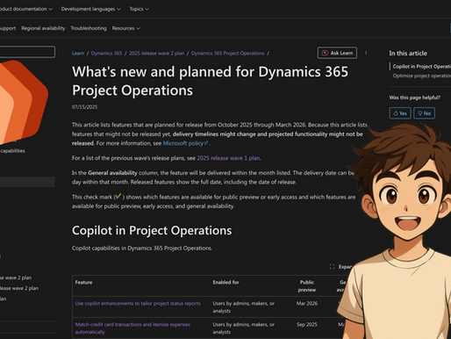Click the Enabled for column header

[x=225, y=283]
